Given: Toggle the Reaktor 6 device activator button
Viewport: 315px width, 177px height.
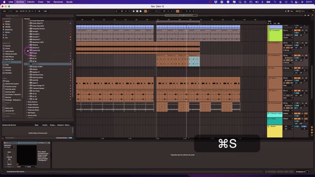Looking at the screenshot, I should pyautogui.click(x=5, y=143).
